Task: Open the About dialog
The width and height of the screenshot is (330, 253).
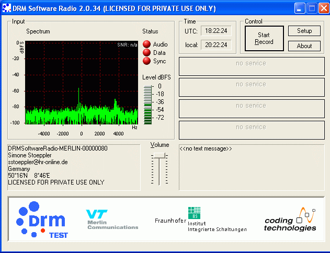Action: (304, 46)
